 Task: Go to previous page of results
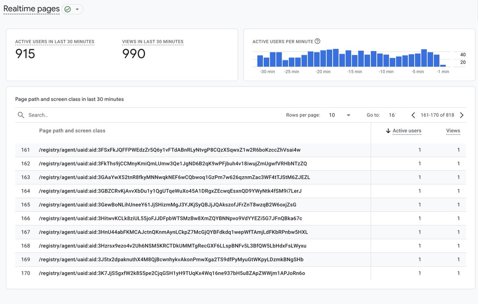tap(413, 115)
